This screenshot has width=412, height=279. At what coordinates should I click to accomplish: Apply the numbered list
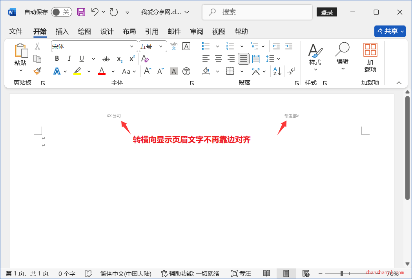click(x=230, y=46)
